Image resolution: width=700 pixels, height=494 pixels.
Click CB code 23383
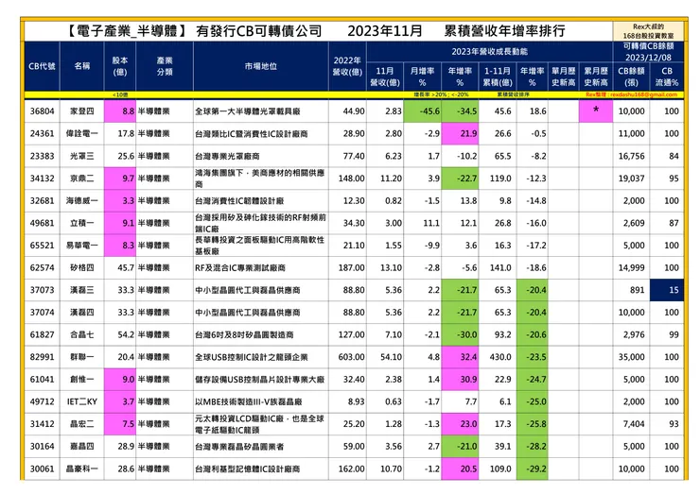42,156
